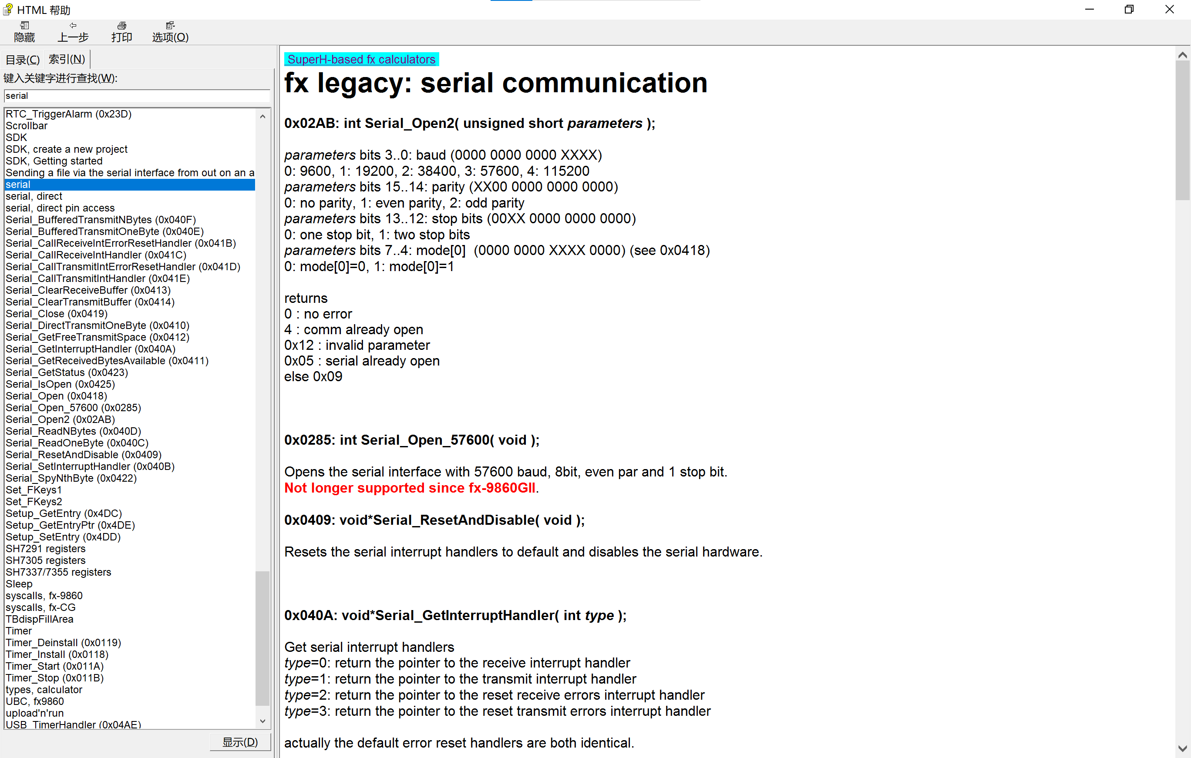
Task: Select Serial_Close (0x0419) in index list
Action: (57, 313)
